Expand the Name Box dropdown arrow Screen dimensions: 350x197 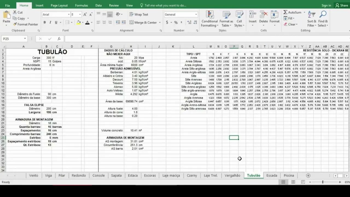[25, 39]
